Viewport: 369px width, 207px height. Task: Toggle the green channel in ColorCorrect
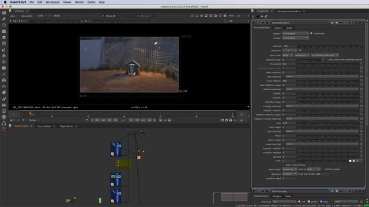click(309, 202)
